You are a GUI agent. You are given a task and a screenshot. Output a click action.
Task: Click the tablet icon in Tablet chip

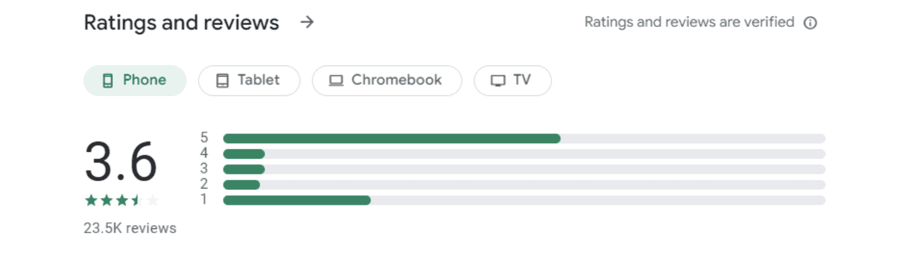click(x=222, y=81)
